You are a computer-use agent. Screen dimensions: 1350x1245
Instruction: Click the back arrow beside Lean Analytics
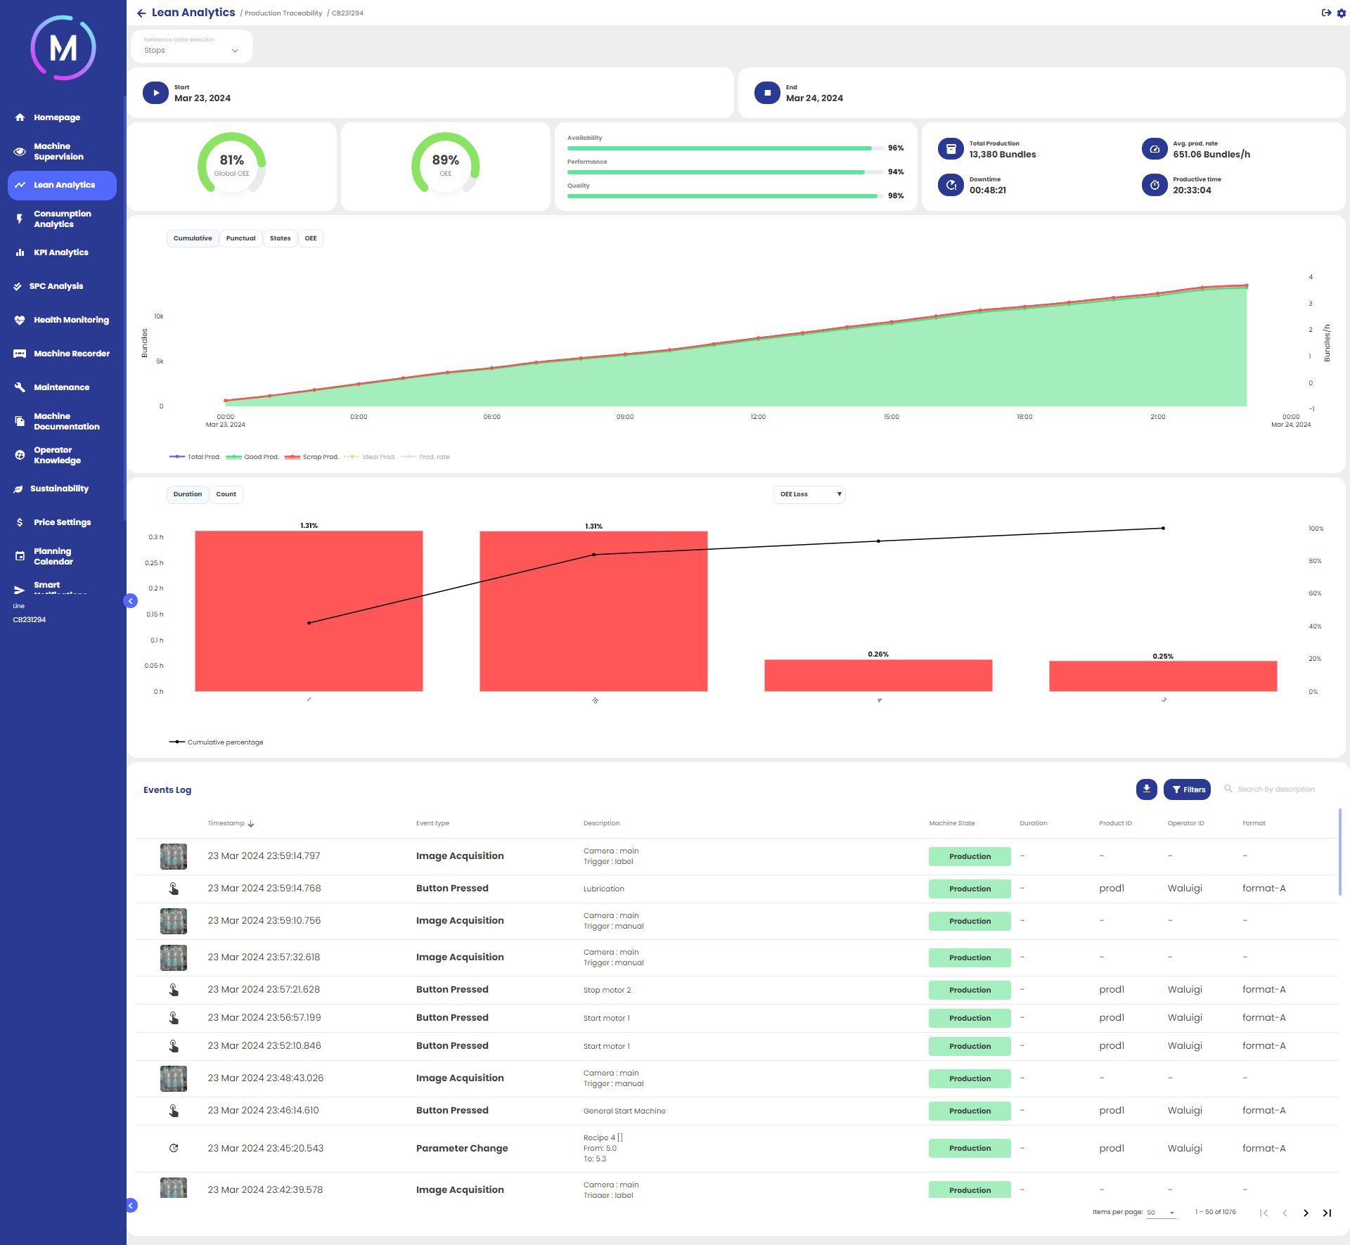tap(141, 13)
